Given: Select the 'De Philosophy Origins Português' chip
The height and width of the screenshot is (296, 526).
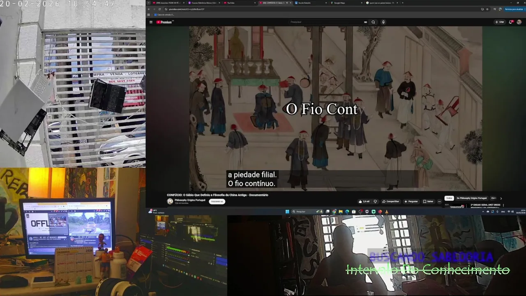Looking at the screenshot, I should tap(471, 198).
